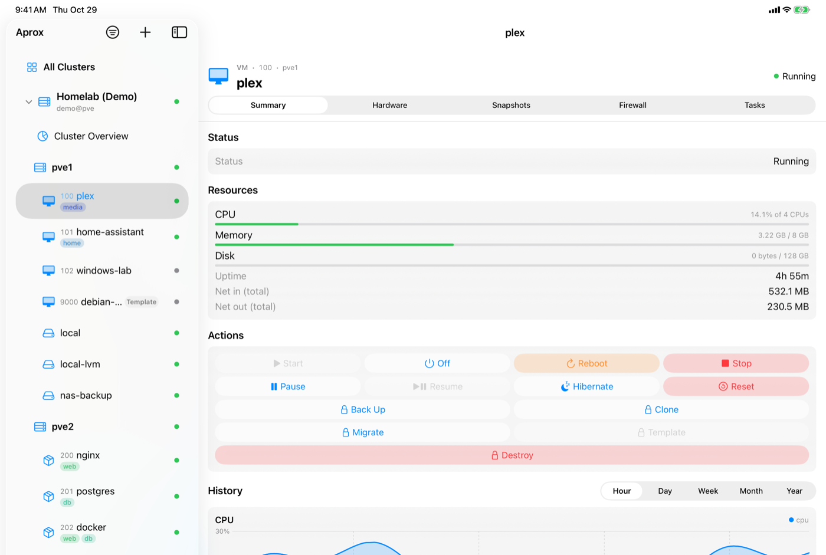Set History range to Year
Image resolution: width=826 pixels, height=555 pixels.
click(x=794, y=491)
